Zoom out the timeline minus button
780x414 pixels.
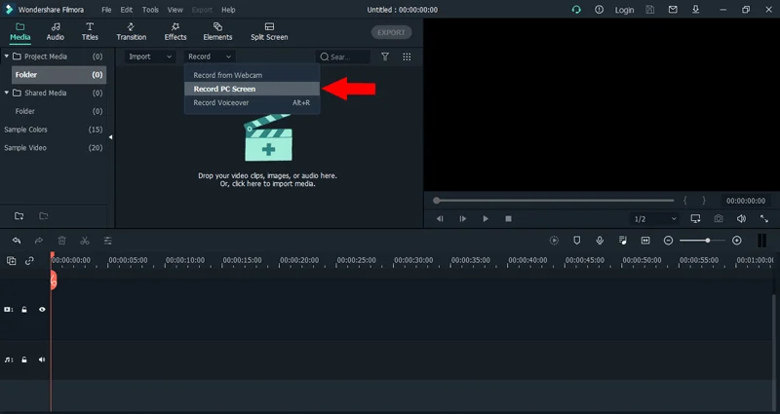[669, 241]
